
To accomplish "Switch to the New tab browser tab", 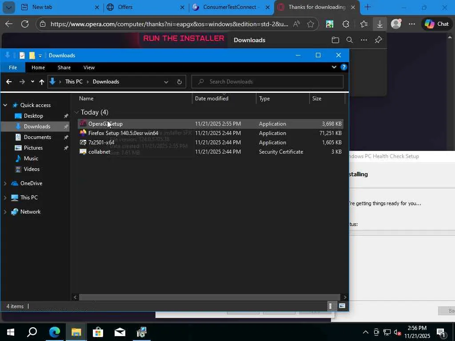I will coord(60,7).
